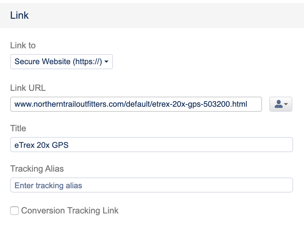This screenshot has height=225, width=304.
Task: Click inside the Link URL input field
Action: 136,104
